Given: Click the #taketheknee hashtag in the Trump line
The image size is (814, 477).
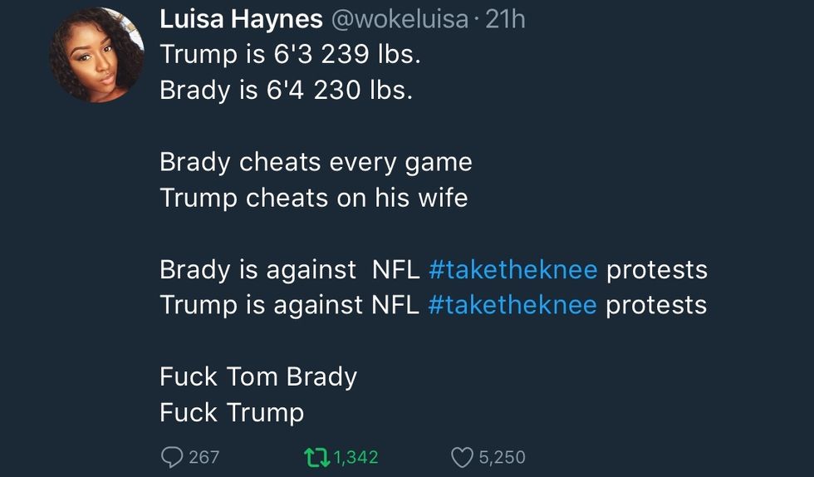Looking at the screenshot, I should pos(512,305).
